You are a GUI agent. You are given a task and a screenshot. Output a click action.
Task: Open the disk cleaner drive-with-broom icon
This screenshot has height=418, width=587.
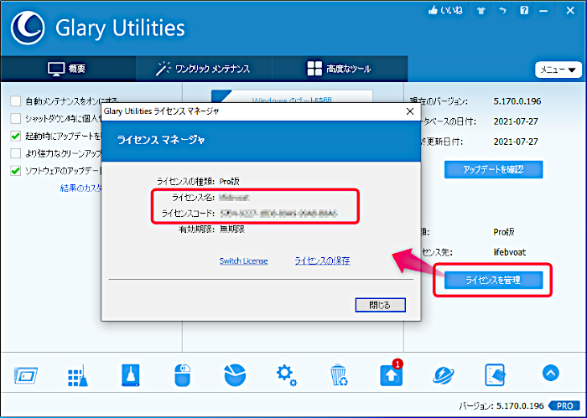click(x=131, y=375)
